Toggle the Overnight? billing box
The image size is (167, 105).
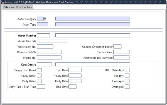pos(127,87)
